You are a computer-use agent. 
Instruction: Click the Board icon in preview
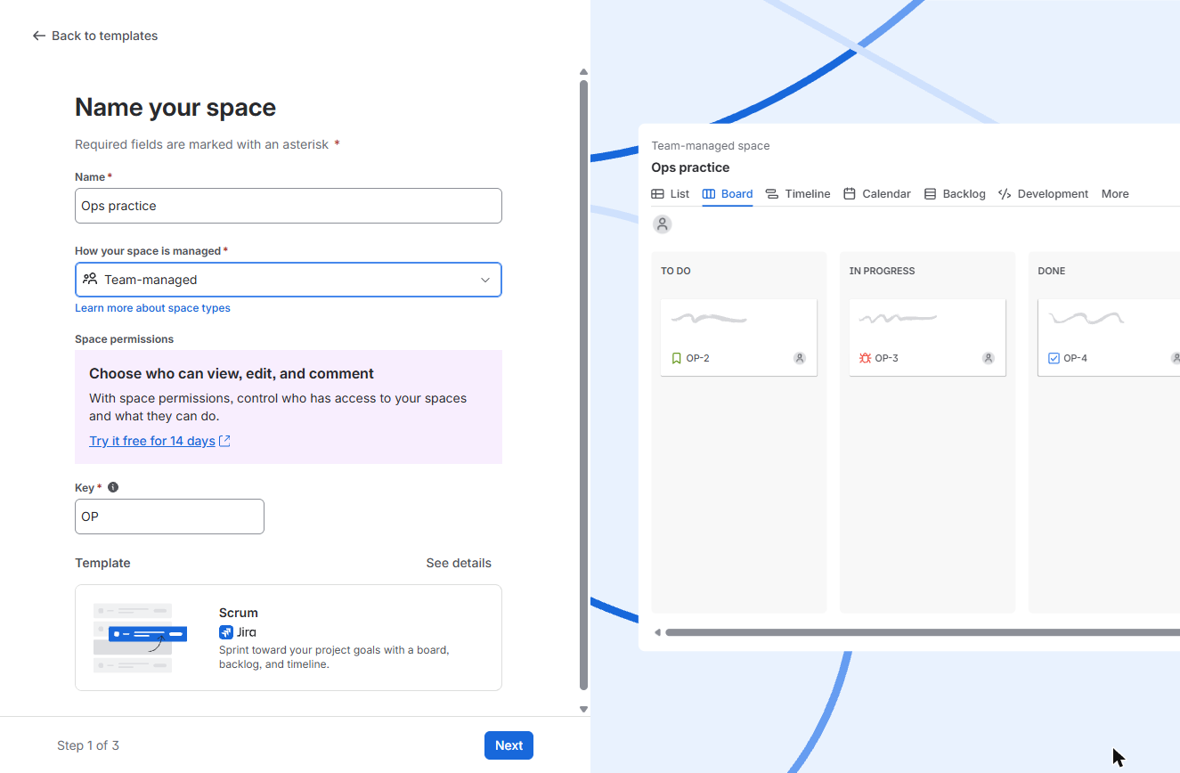709,194
